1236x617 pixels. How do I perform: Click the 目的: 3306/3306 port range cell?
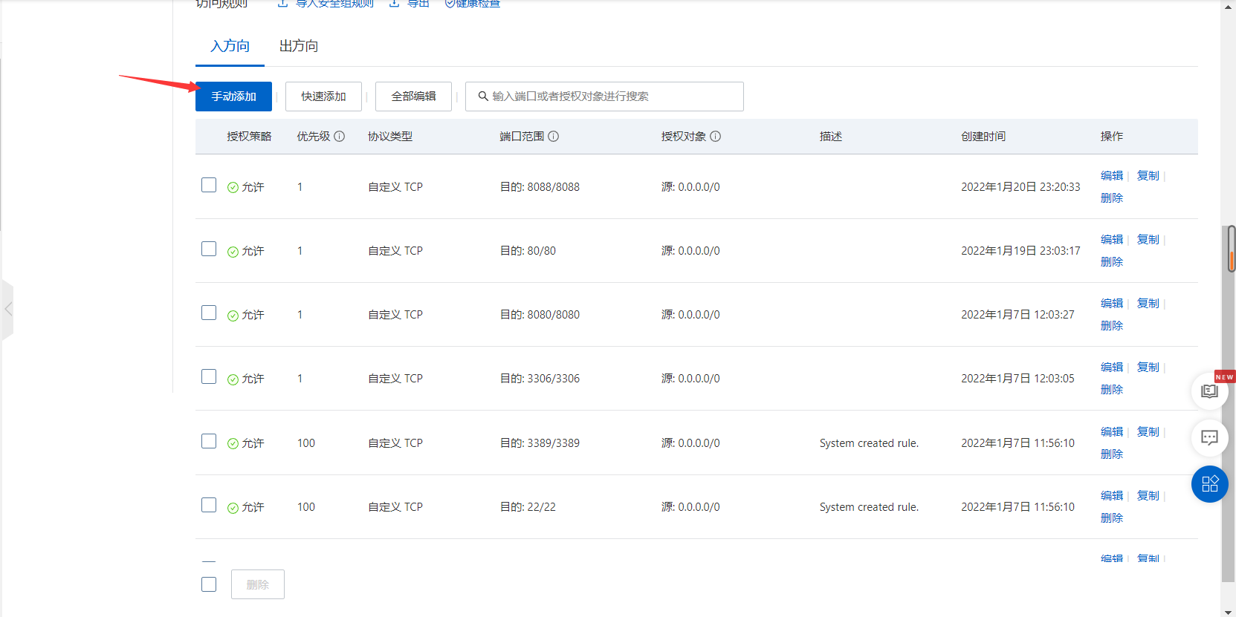click(540, 379)
